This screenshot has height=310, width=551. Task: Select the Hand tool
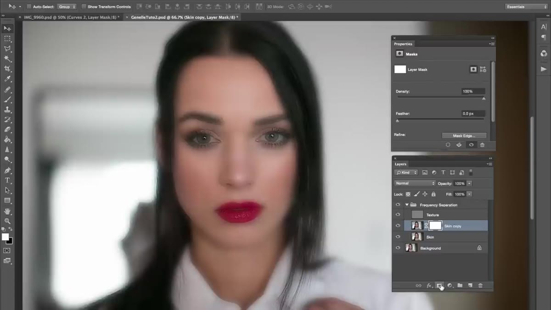tap(7, 211)
